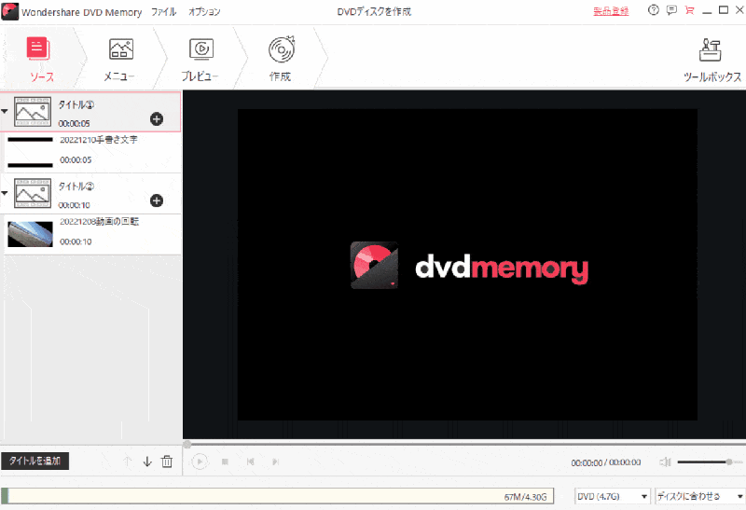The width and height of the screenshot is (746, 510).
Task: Skip to the previous clip
Action: coord(250,462)
